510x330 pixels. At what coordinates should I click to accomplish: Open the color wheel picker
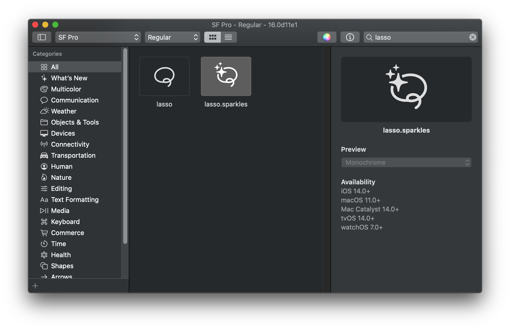[x=327, y=37]
